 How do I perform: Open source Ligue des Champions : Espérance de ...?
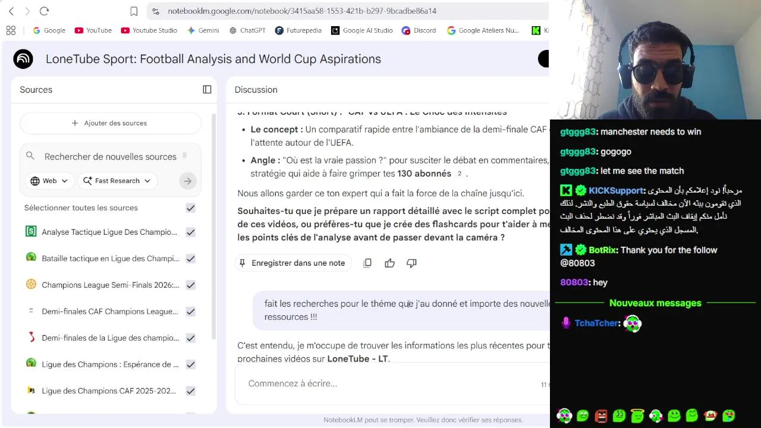[111, 364]
